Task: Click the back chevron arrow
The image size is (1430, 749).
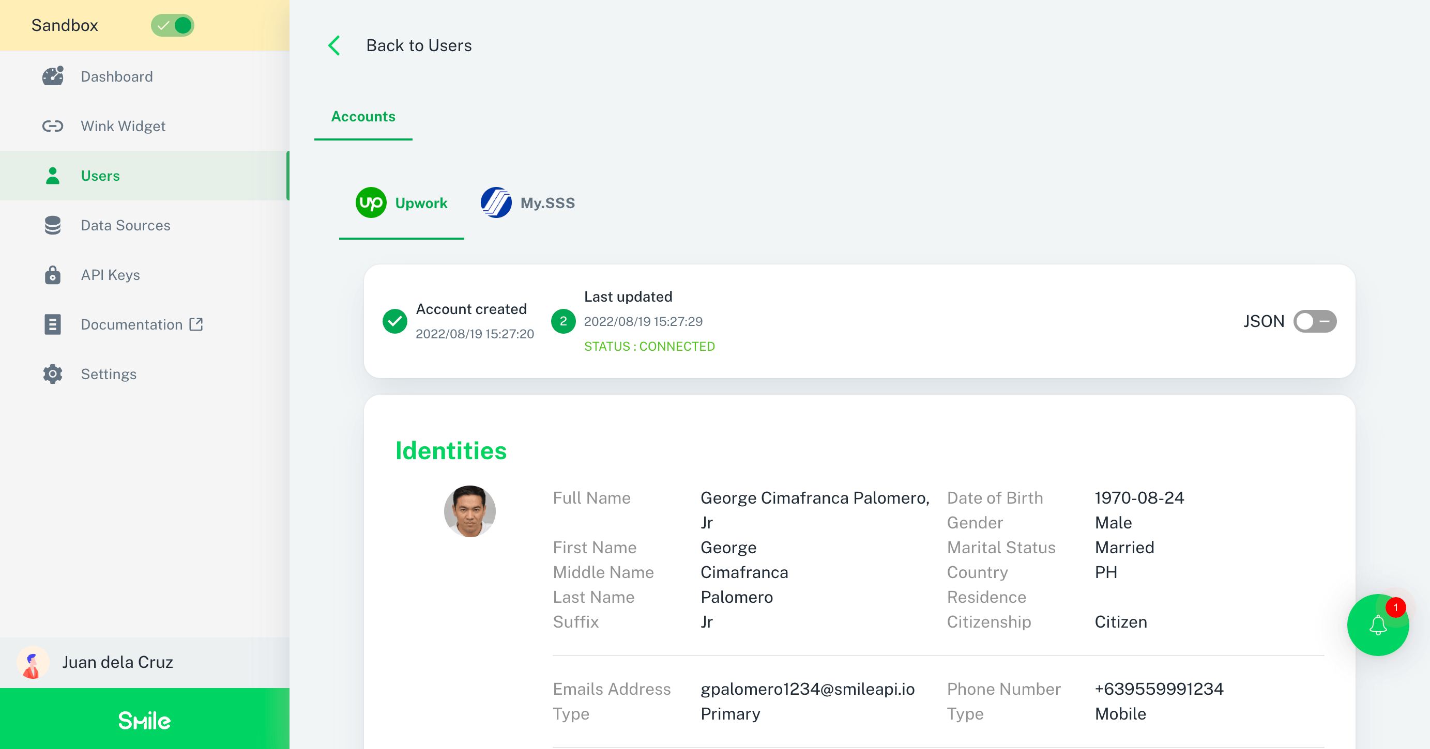Action: tap(334, 45)
